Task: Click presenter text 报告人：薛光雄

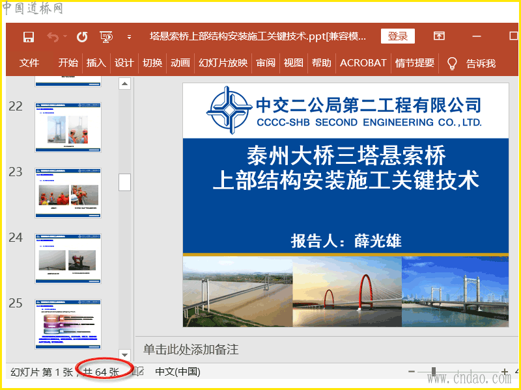Action: [x=346, y=240]
